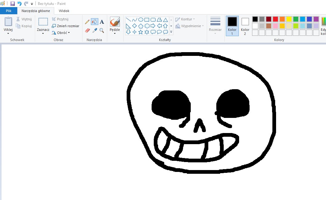The image size is (326, 200).
Task: Choose the Text tool
Action: [x=102, y=22]
